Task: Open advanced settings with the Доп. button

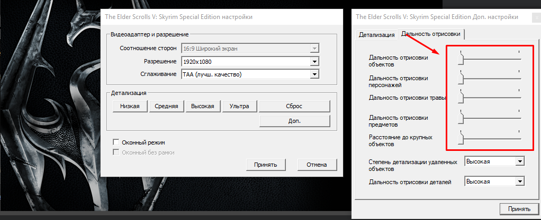Action: [x=294, y=121]
